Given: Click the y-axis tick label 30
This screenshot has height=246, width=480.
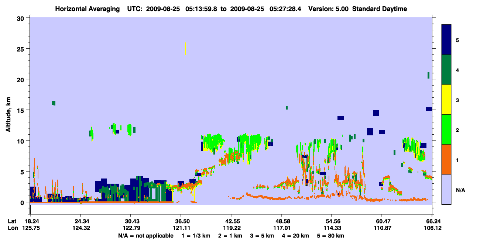Looking at the screenshot, I should (21, 18).
